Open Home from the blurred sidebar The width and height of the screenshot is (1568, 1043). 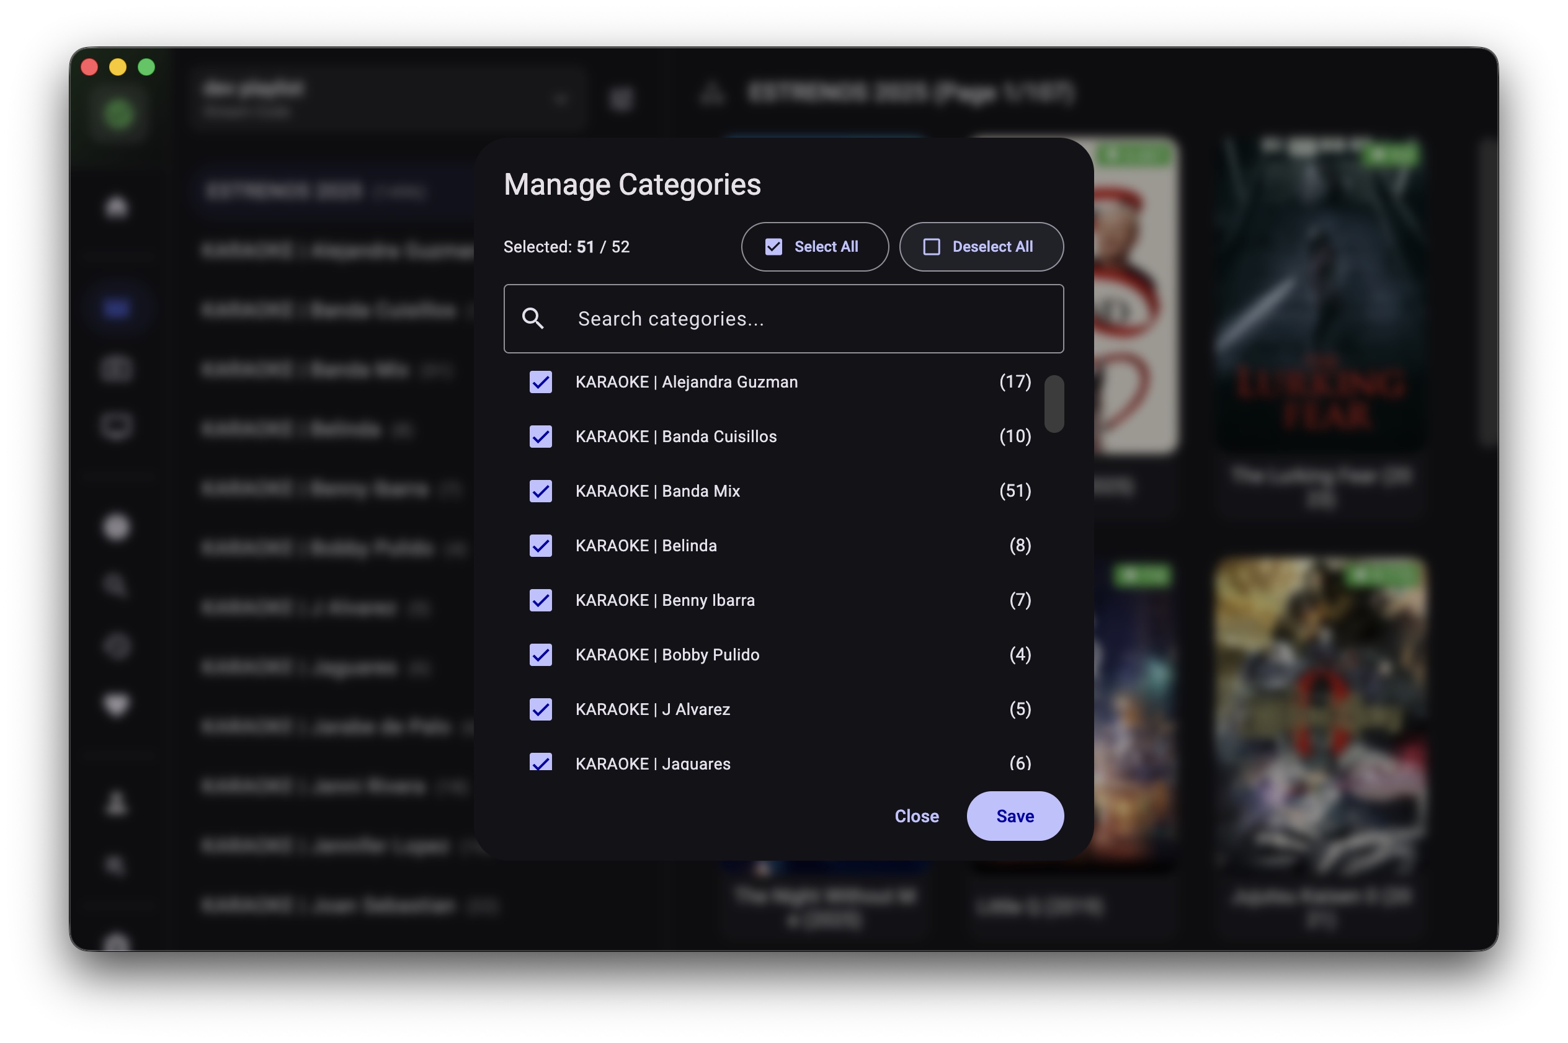click(x=117, y=207)
